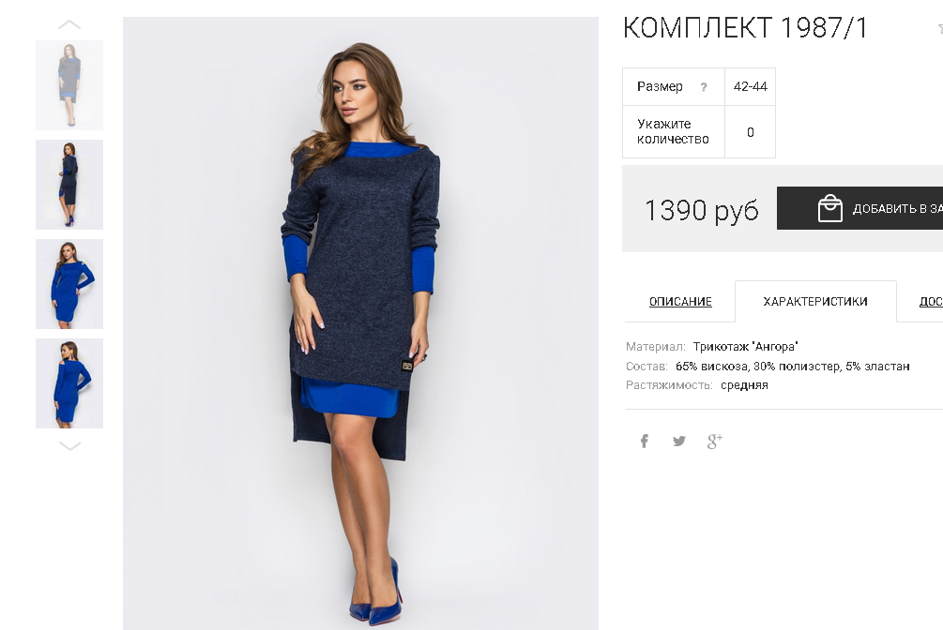Click the favorite star icon by title
The width and height of the screenshot is (943, 630).
point(940,28)
